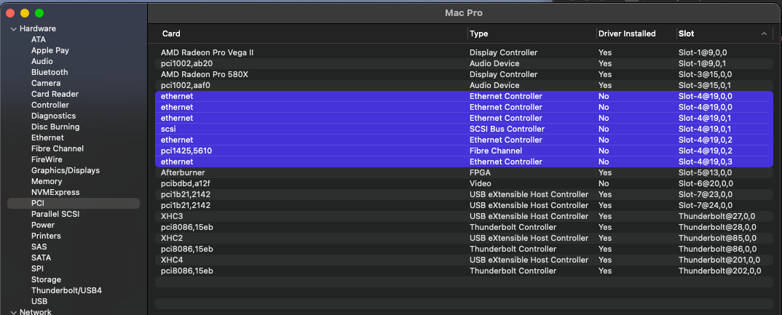Screen dimensions: 782x315
Task: Sort by the Driver Installed column
Action: (626, 33)
